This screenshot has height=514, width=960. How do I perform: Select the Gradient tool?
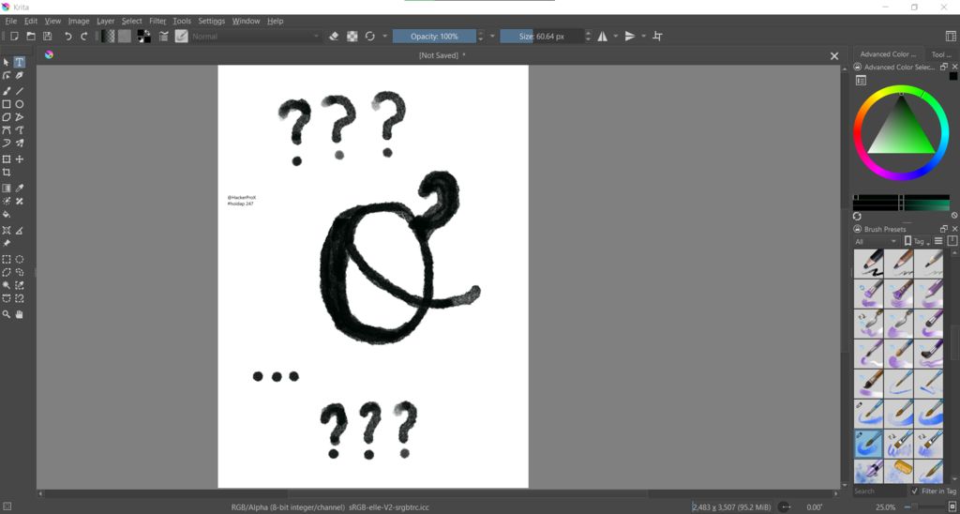click(x=7, y=189)
